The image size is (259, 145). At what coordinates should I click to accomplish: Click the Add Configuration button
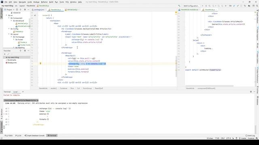[x=191, y=6]
